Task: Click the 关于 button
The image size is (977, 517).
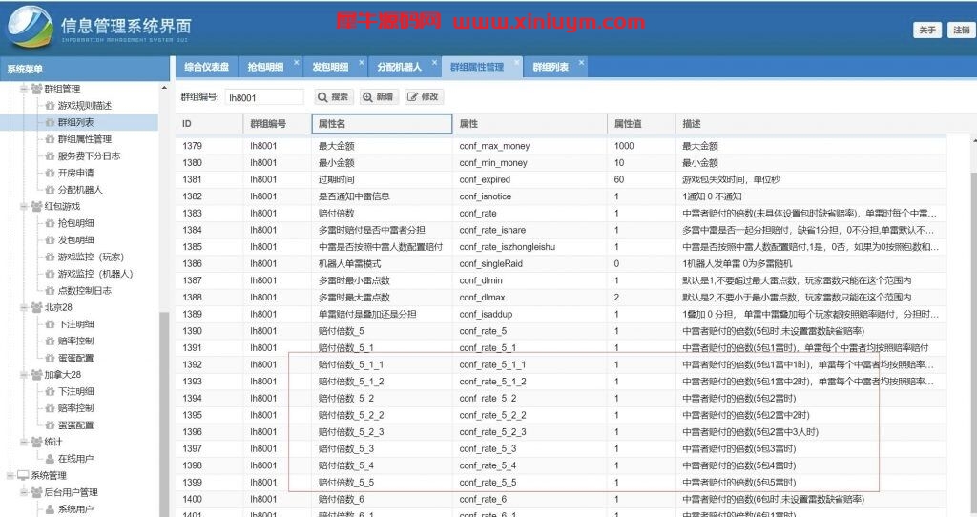Action: point(926,30)
